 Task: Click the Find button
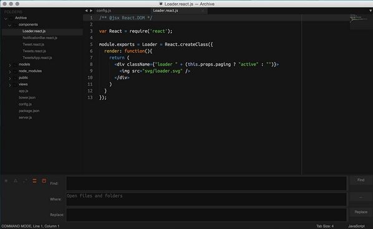[x=361, y=180]
